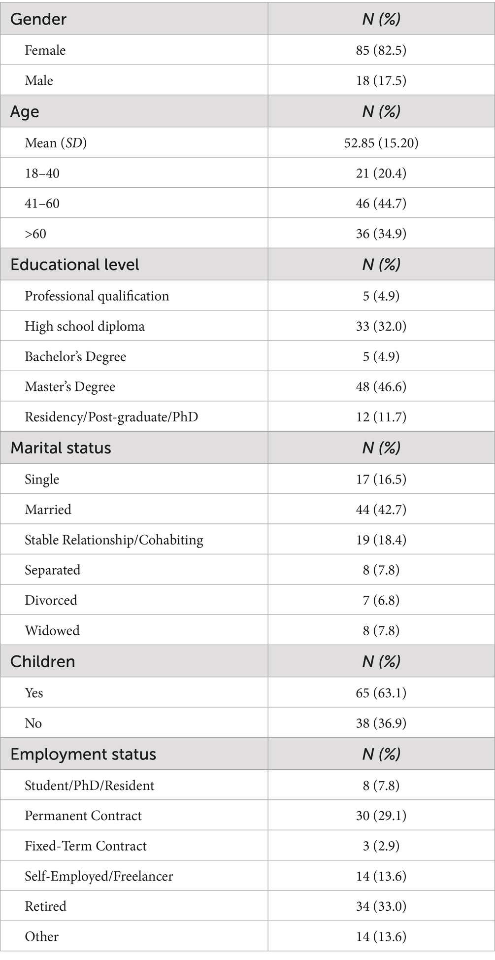Click the value 52.85 (15.20)
The image size is (495, 960).
point(381,143)
